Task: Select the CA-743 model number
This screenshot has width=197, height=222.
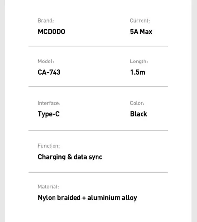Action: pos(49,72)
